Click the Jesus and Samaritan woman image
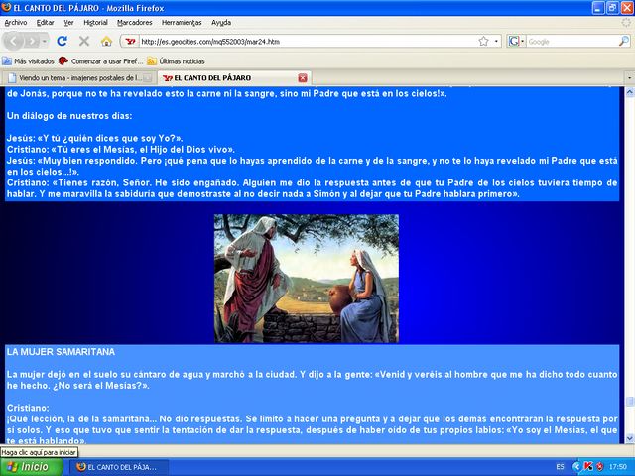 306,279
